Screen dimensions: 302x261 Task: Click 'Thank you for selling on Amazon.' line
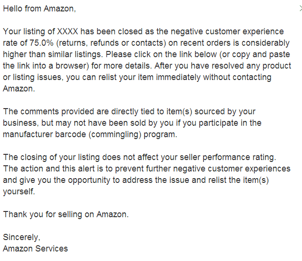[66, 214]
